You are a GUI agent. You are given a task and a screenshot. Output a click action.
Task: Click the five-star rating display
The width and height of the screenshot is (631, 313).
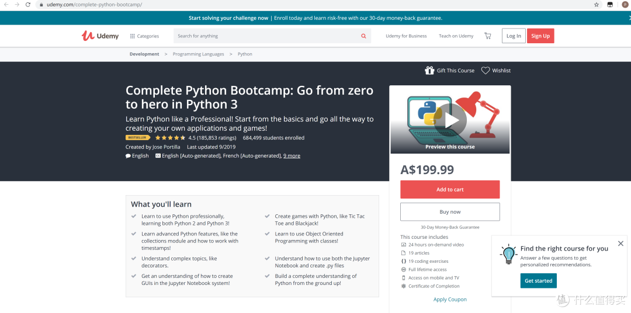[x=170, y=138]
